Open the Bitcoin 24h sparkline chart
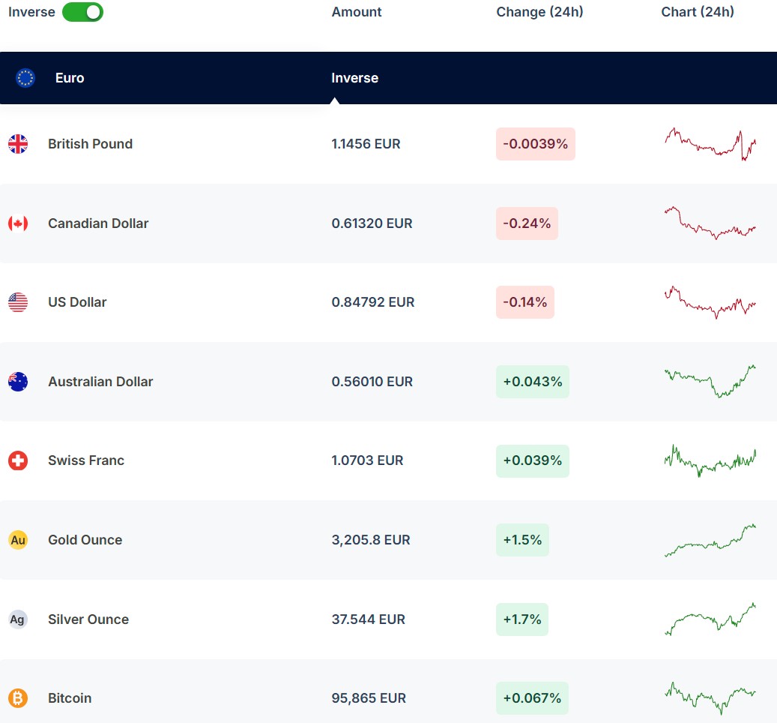The height and width of the screenshot is (723, 777). [x=710, y=698]
